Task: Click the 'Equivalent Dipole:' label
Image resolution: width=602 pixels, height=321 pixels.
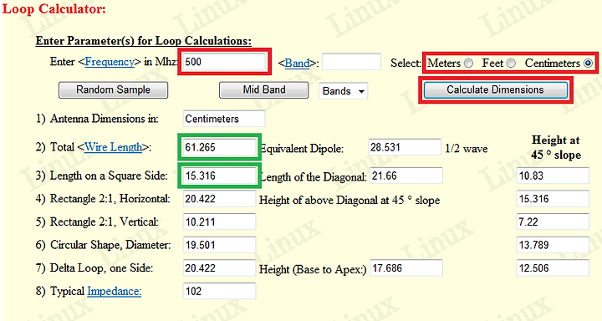Action: pos(302,149)
